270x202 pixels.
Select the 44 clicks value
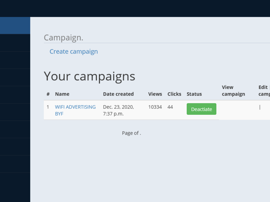point(170,107)
